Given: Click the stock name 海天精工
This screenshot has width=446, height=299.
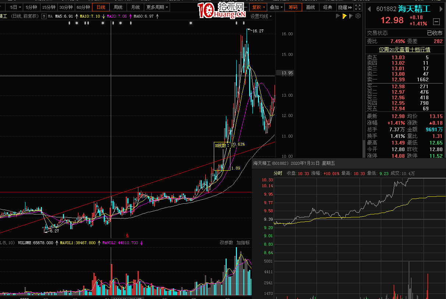Looking at the screenshot, I should coord(414,9).
